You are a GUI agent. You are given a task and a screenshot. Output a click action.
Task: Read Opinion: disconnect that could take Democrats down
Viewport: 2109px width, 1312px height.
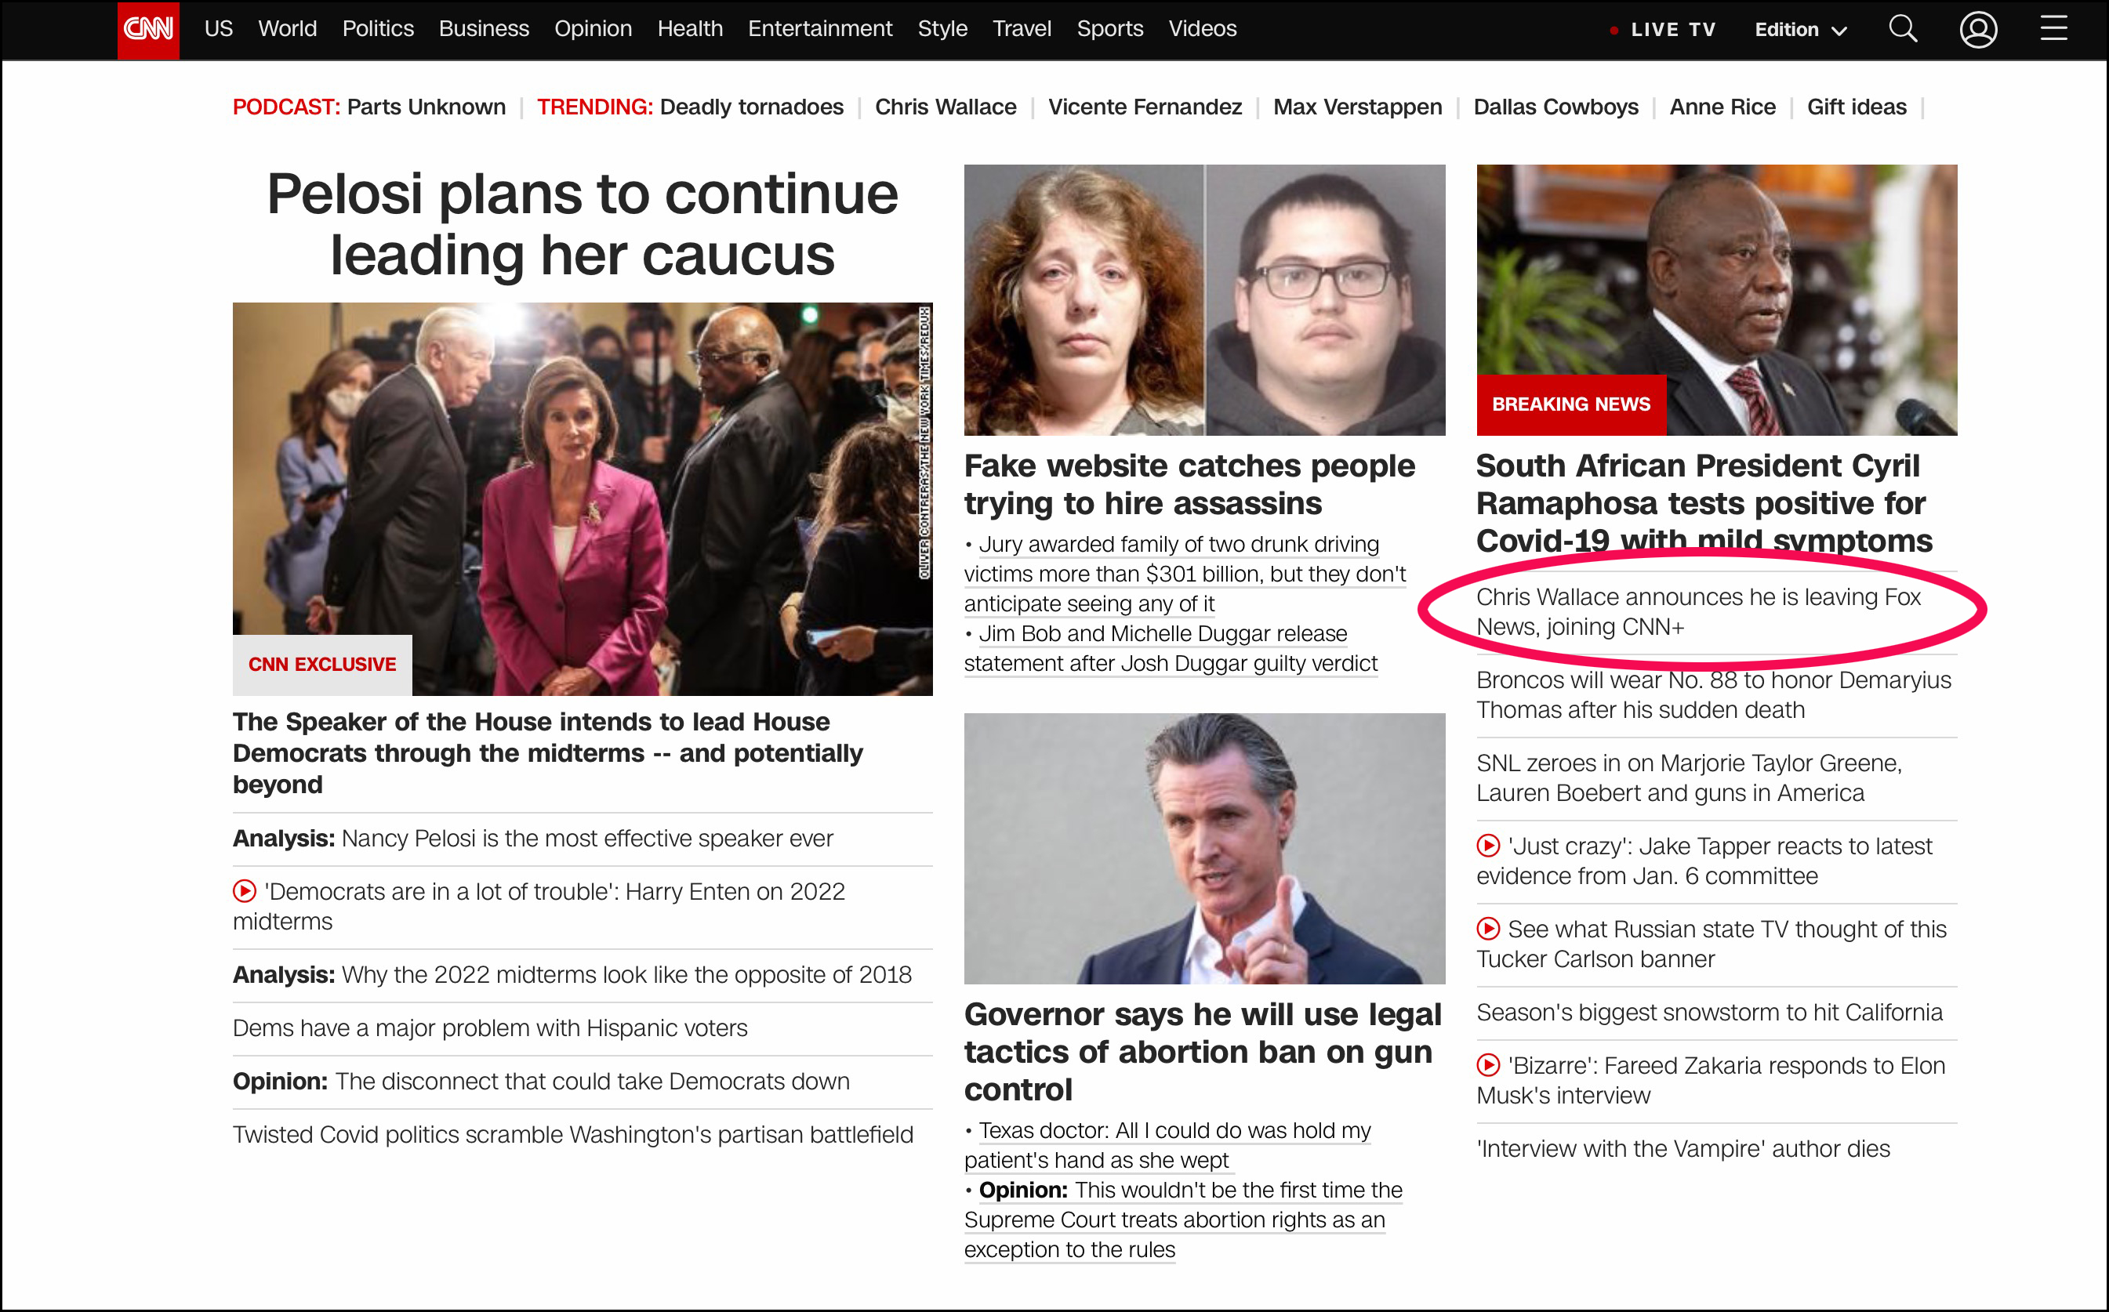541,1082
